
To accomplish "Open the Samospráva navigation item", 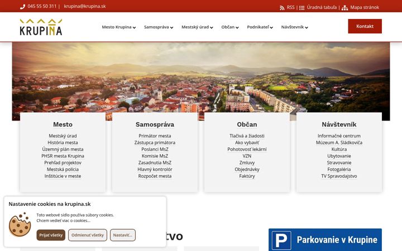I will click(156, 27).
